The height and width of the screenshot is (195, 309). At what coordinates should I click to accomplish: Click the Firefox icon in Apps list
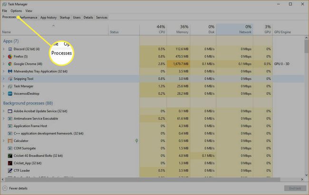coord(10,56)
